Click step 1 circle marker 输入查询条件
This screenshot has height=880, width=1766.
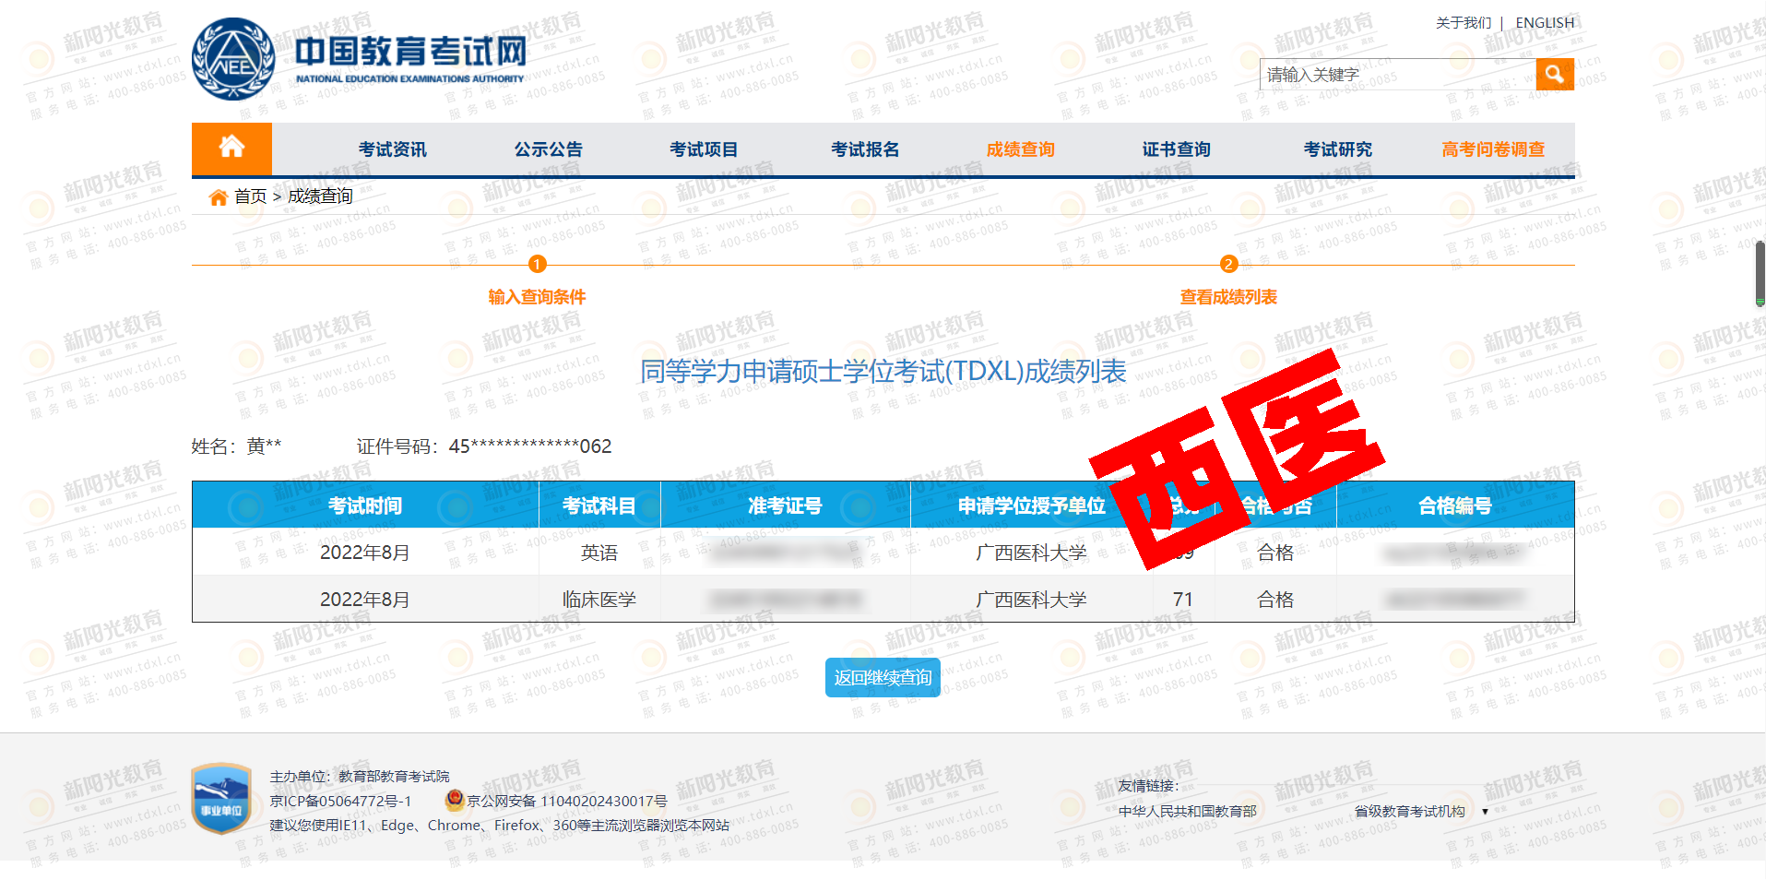[x=538, y=265]
